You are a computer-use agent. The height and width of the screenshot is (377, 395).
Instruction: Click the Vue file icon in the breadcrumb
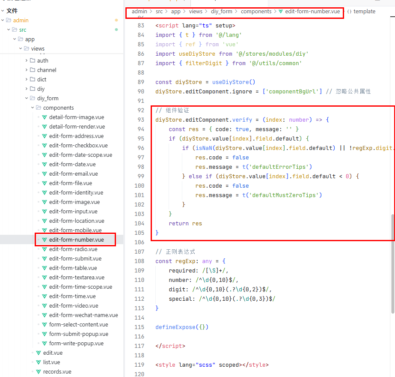point(281,12)
